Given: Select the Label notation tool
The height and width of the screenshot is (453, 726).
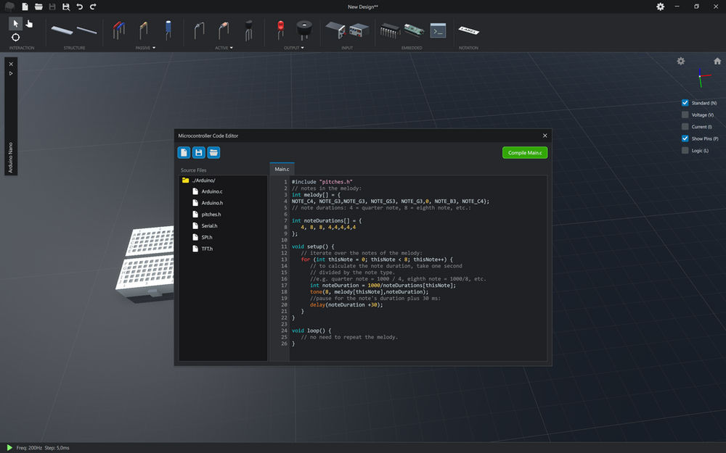Looking at the screenshot, I should coord(468,30).
